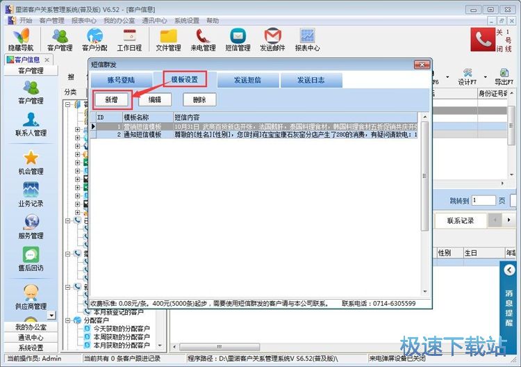The width and height of the screenshot is (521, 367).
Task: Open the 我的办公室 sidebar section
Action: coord(31,327)
